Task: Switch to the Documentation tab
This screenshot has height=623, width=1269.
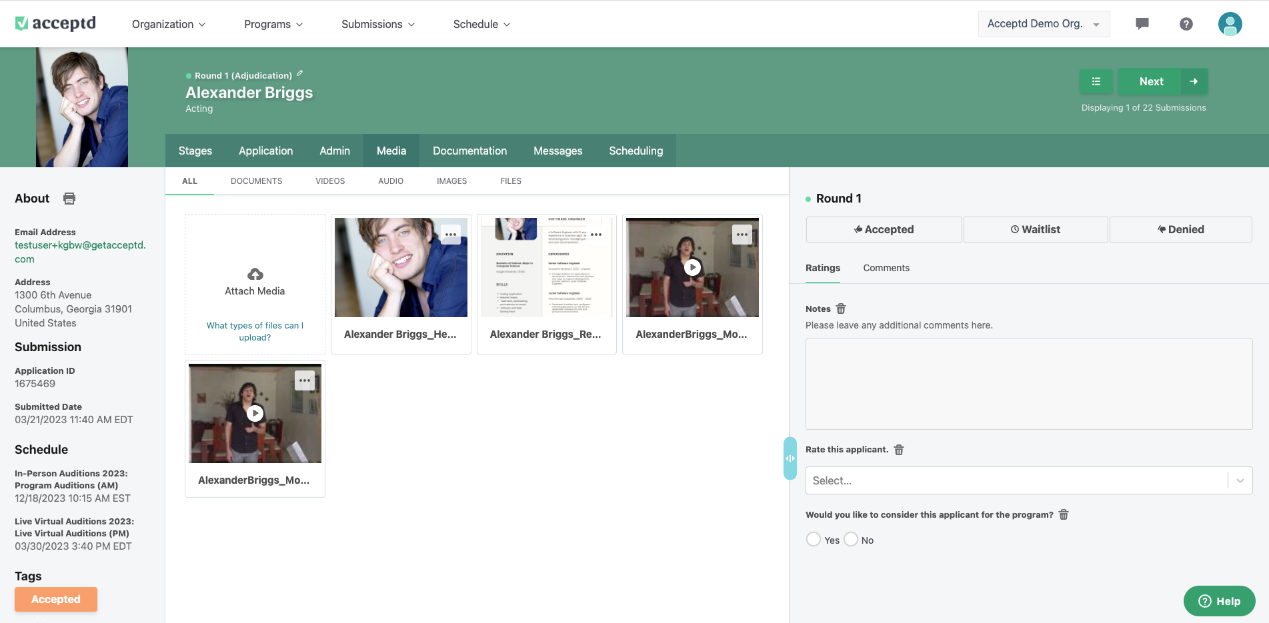Action: click(x=469, y=151)
